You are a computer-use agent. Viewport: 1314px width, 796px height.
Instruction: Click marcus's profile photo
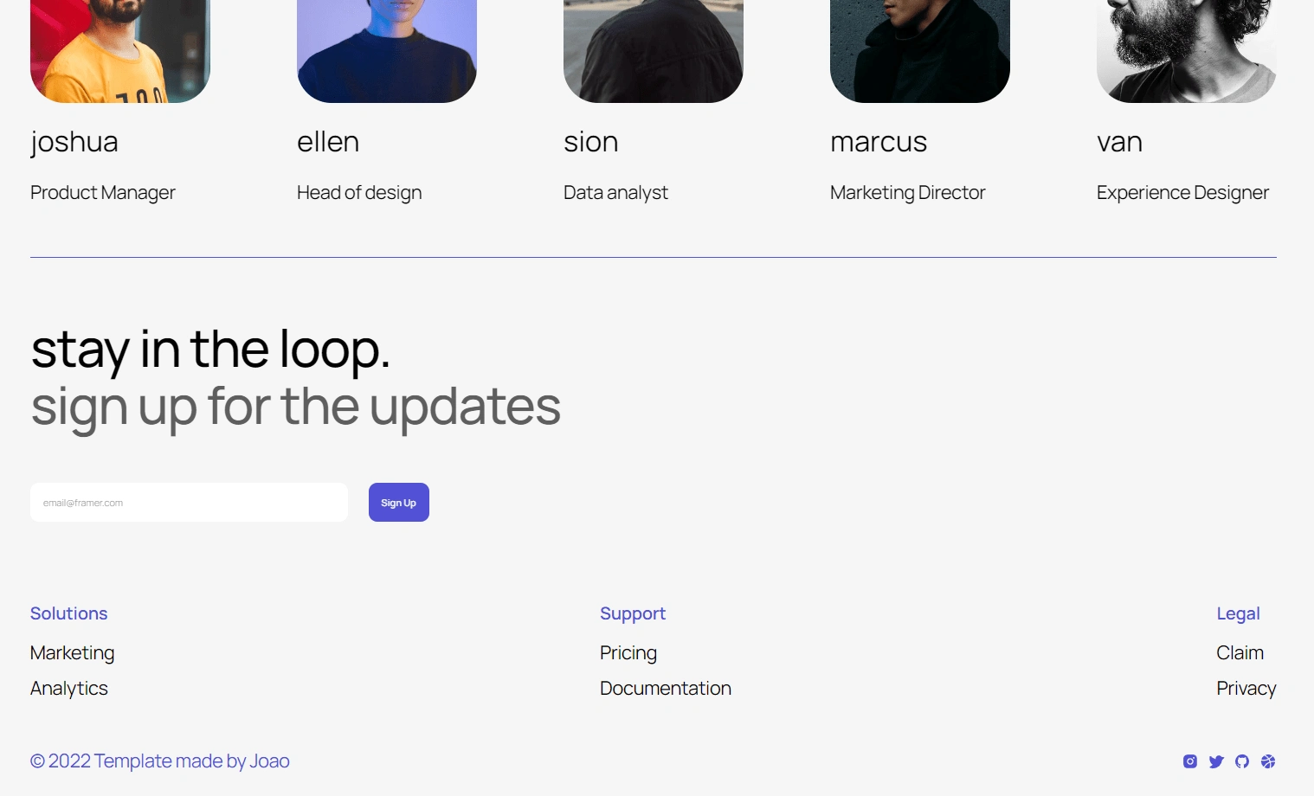920,51
